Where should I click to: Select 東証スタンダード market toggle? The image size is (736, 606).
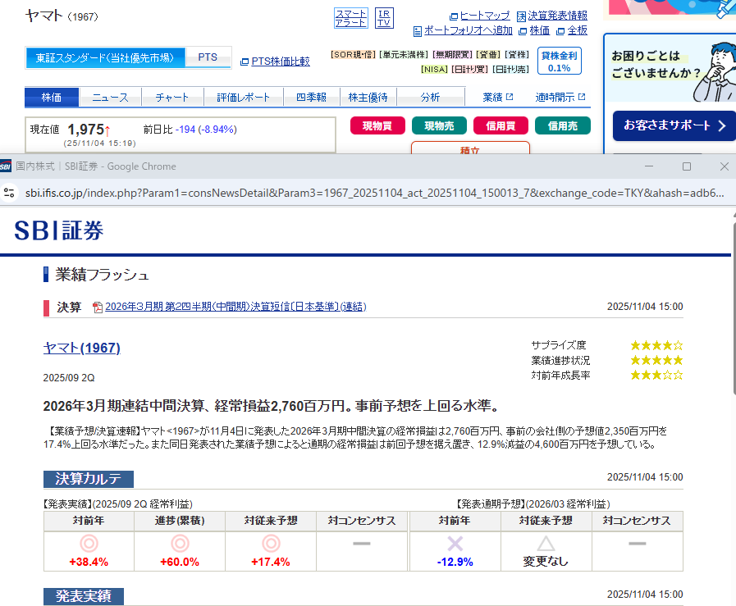[x=105, y=58]
